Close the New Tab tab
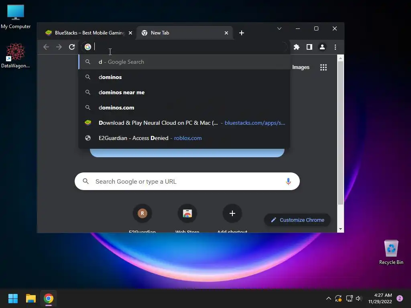Viewport: 411px width, 308px height. pyautogui.click(x=226, y=33)
